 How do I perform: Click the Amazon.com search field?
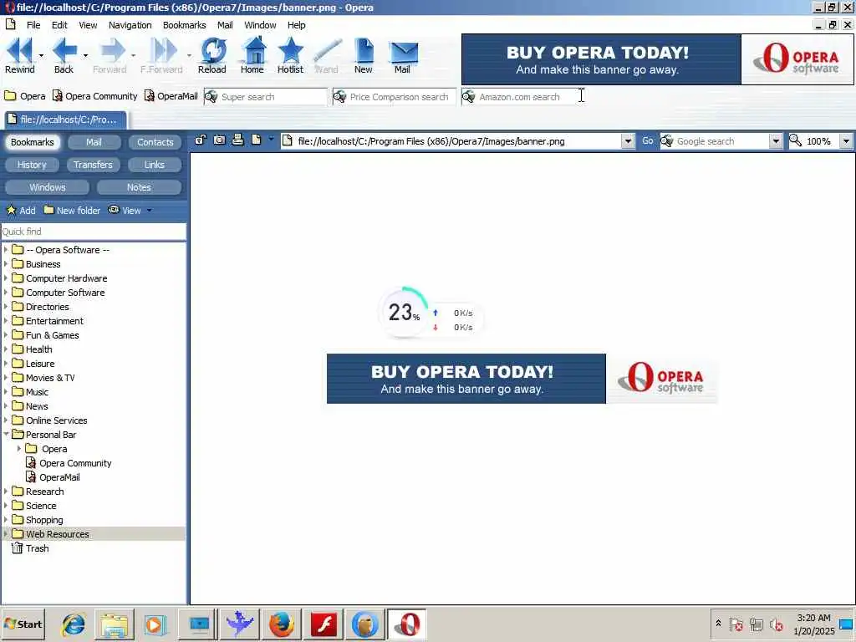pyautogui.click(x=523, y=97)
